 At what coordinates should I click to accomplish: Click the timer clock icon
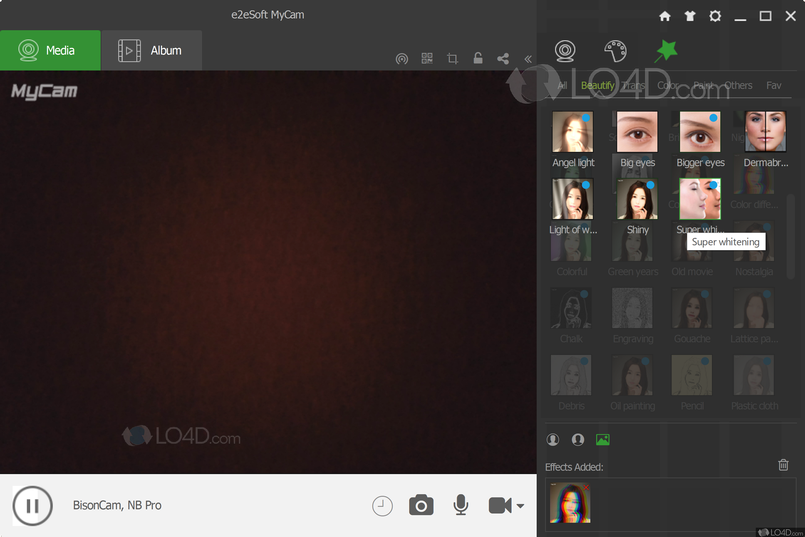[382, 506]
